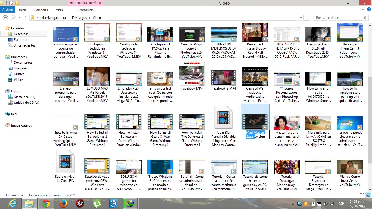Refresh the Video folder view
The height and width of the screenshot is (209, 372).
tap(307, 18)
